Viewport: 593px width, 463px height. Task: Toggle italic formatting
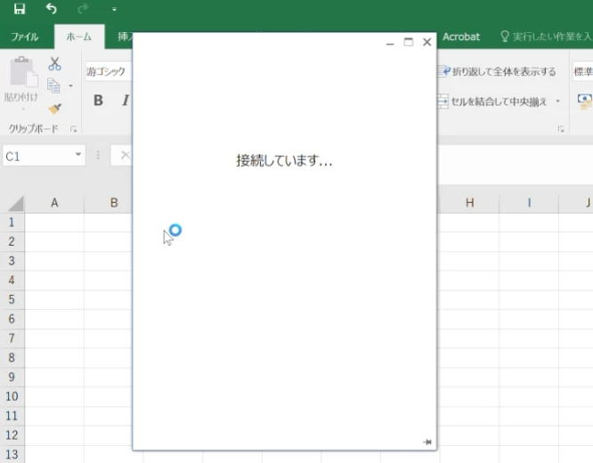click(x=126, y=101)
